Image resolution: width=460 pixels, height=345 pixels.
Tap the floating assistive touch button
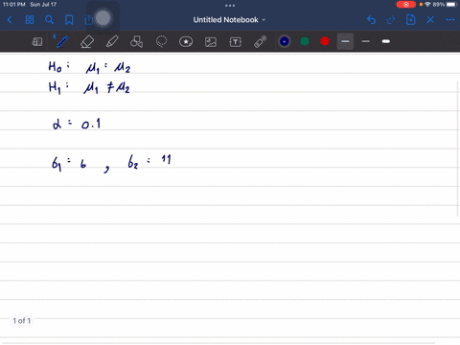103,18
